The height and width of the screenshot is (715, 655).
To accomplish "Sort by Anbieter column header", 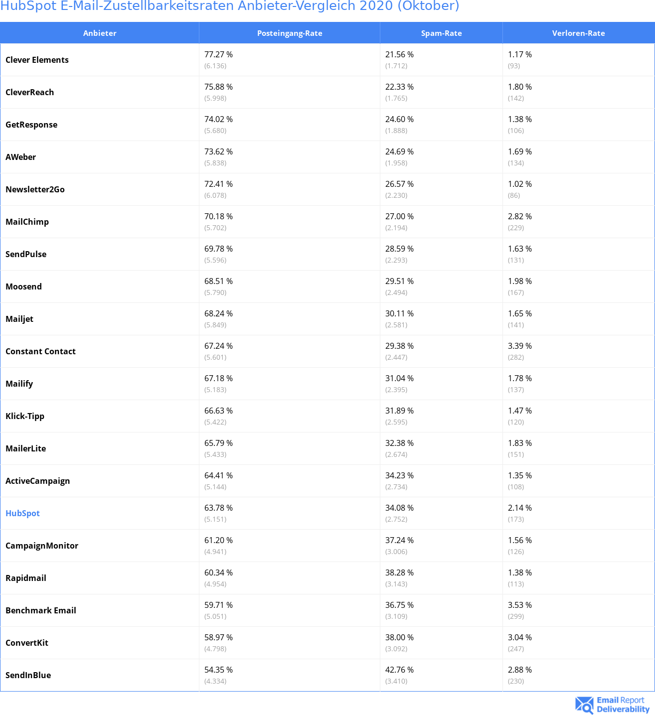I will coord(100,33).
